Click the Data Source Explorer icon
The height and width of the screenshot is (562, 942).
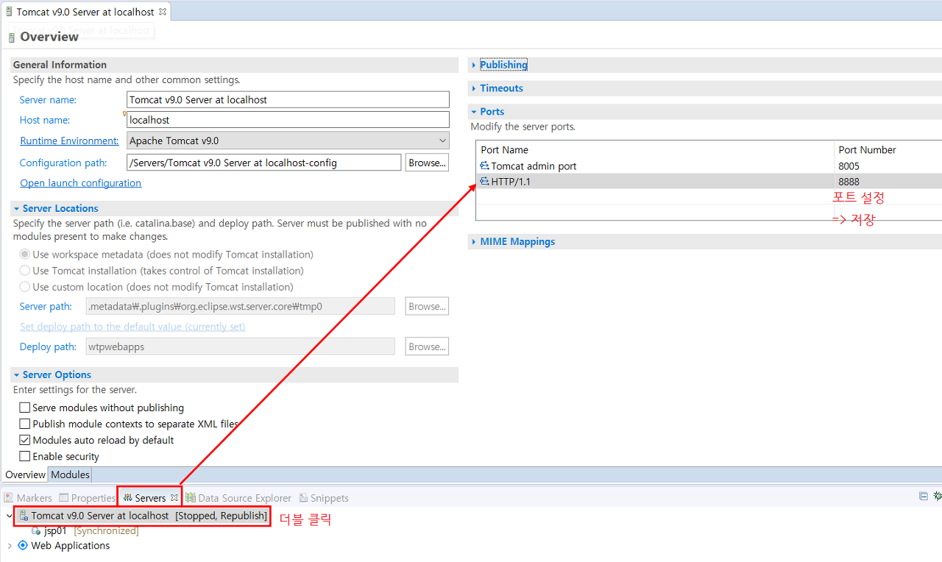point(191,498)
